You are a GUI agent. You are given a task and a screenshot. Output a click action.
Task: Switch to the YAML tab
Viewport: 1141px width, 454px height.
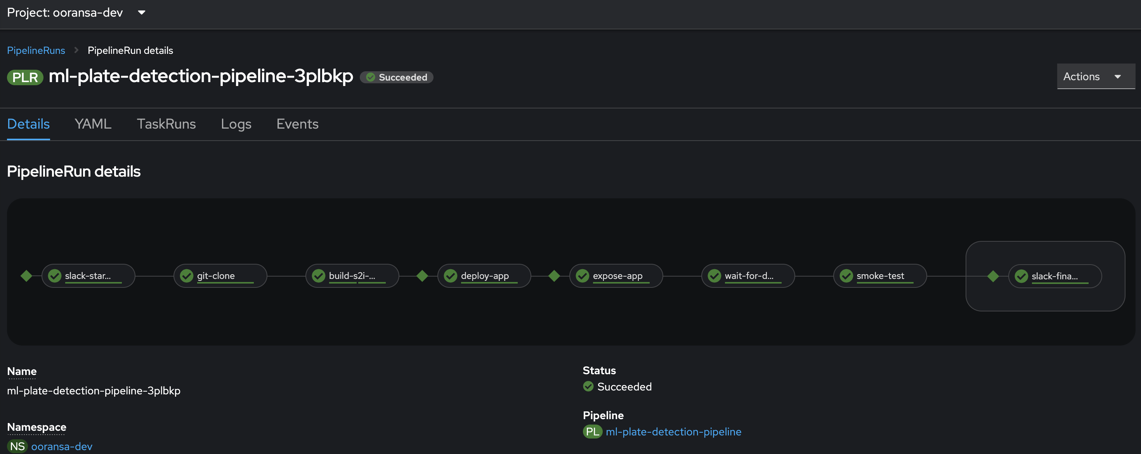tap(93, 124)
